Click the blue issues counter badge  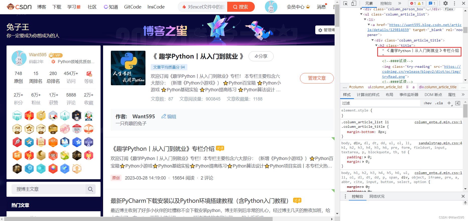pos(432,3)
